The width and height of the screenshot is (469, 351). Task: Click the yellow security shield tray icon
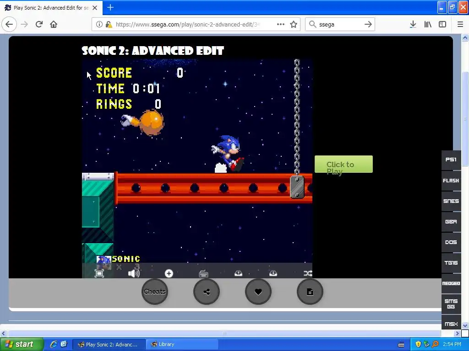pos(418,345)
